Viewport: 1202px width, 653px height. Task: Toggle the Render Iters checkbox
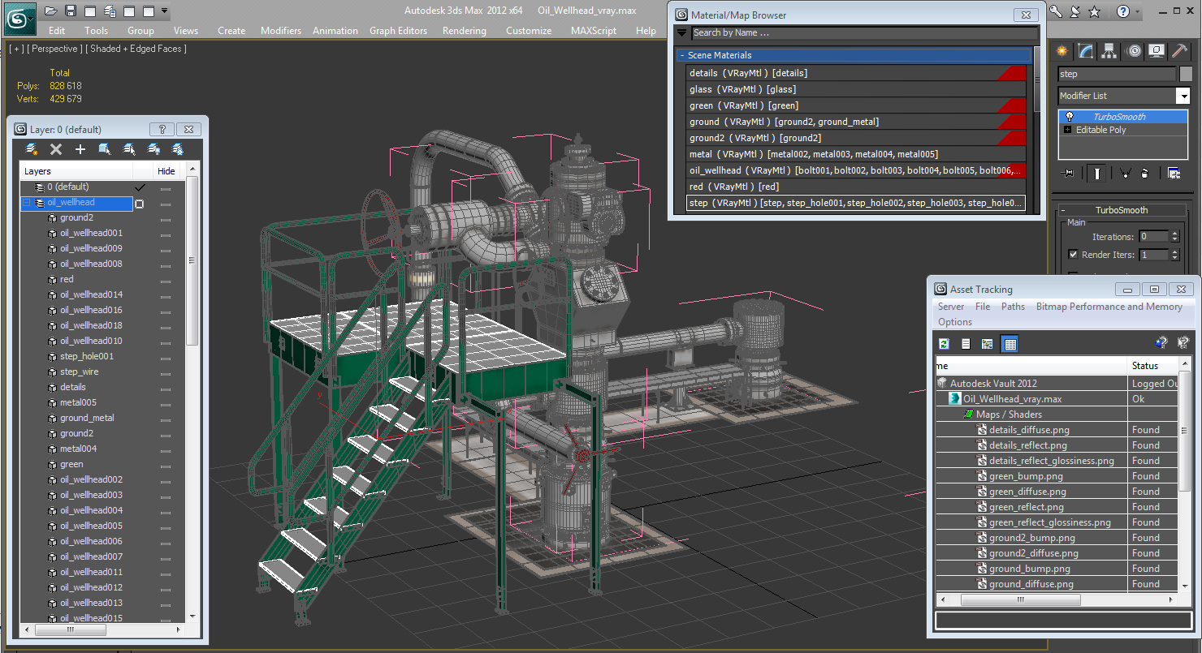tap(1073, 255)
